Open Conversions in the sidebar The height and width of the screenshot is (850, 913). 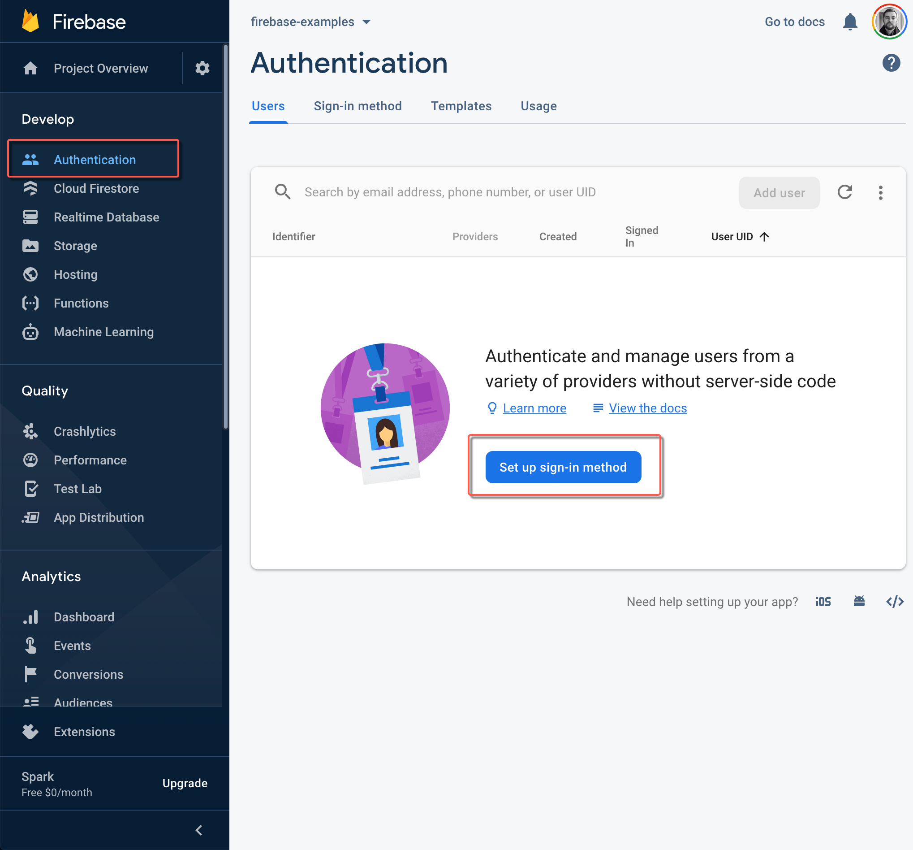(88, 674)
